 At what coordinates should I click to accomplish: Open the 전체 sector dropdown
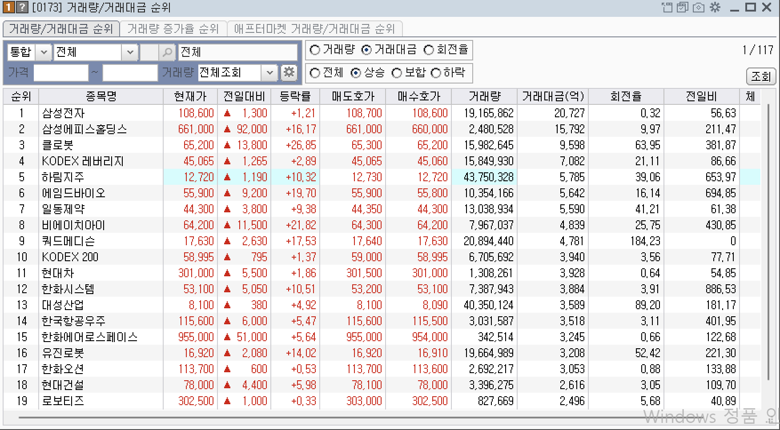click(130, 52)
